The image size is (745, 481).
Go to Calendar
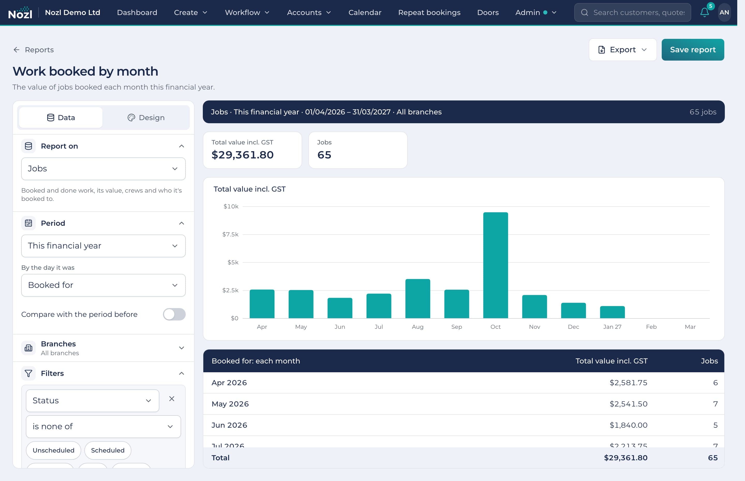pos(365,12)
